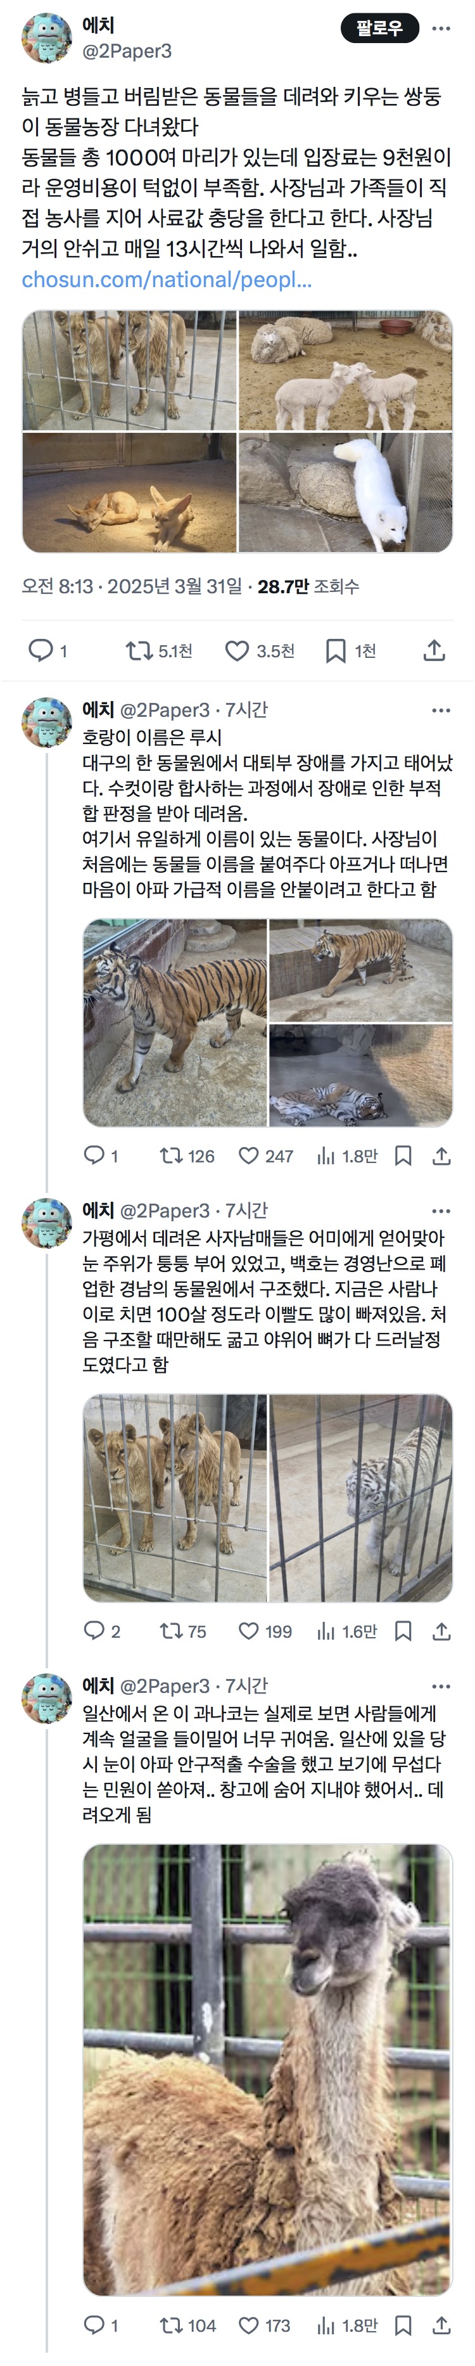Share the white tiger reply tweet
Image resolution: width=475 pixels, height=2366 pixels.
tap(441, 1630)
